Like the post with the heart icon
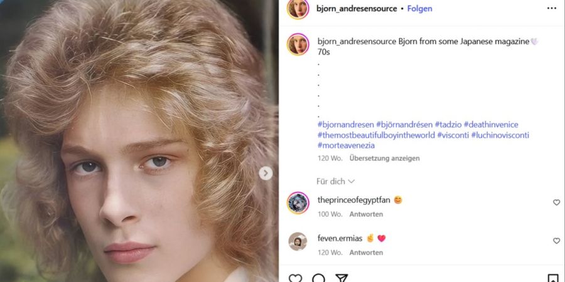The width and height of the screenshot is (565, 282). (x=296, y=278)
